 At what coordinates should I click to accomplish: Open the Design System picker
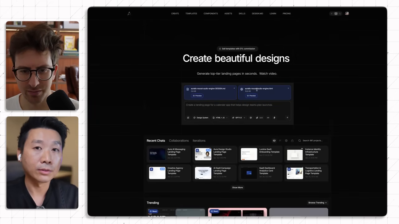pos(201,118)
